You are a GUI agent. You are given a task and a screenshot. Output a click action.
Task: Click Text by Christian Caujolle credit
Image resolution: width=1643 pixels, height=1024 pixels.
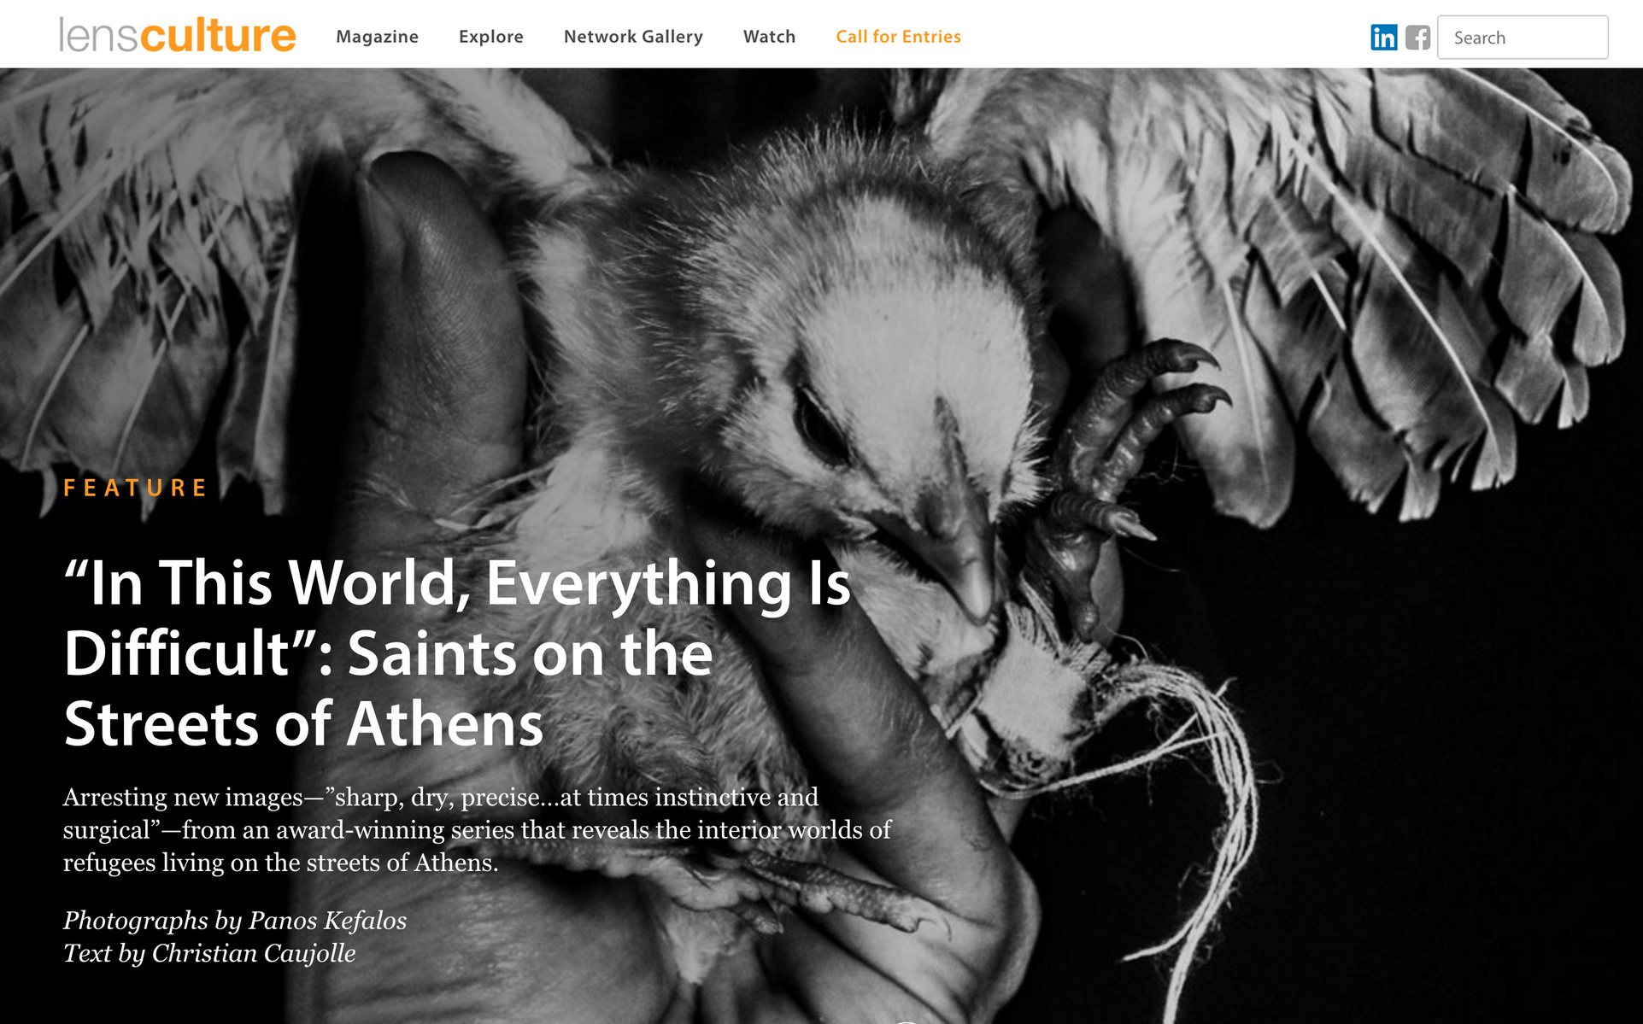209,953
